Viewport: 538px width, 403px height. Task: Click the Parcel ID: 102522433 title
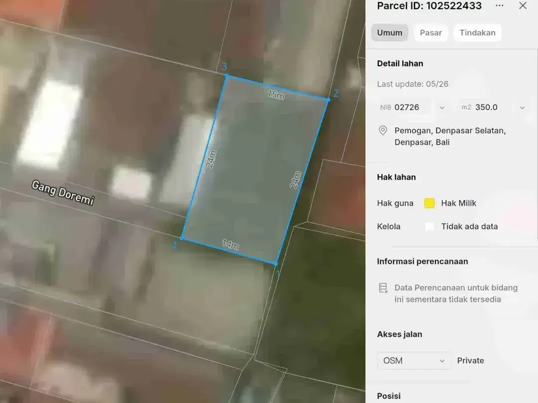pos(429,6)
